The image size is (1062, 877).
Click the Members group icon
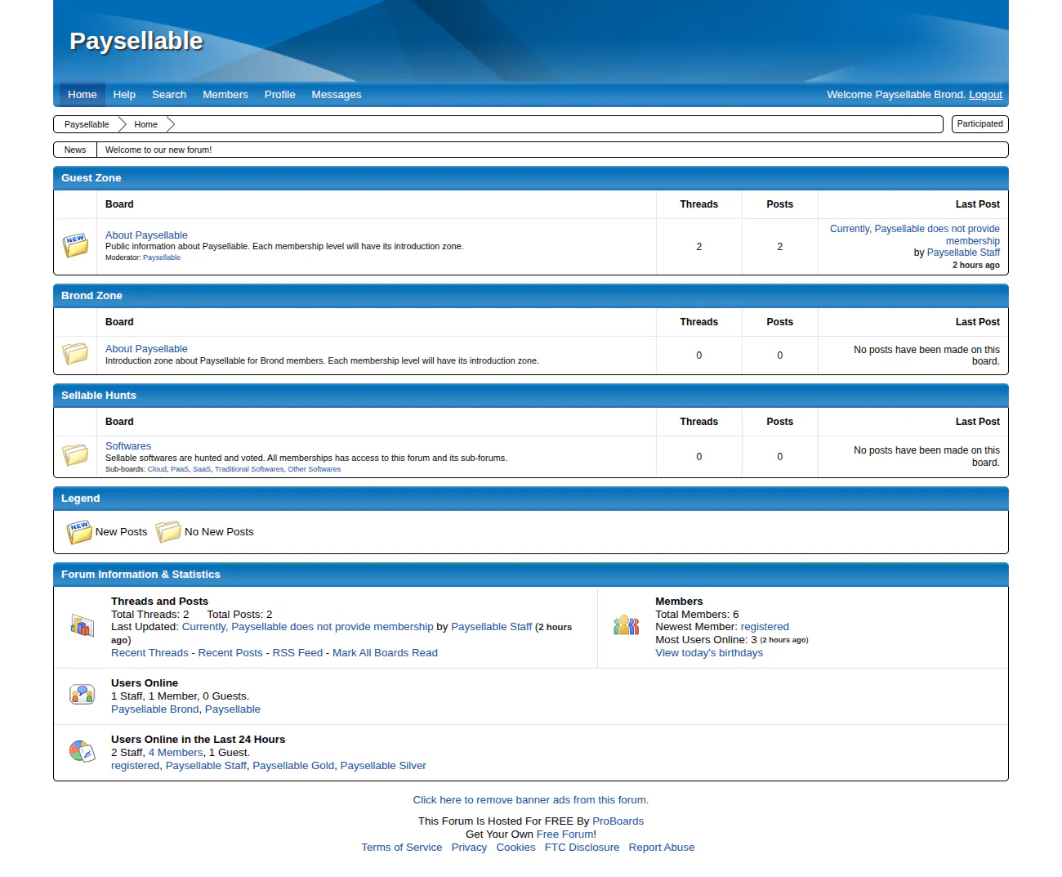[626, 626]
